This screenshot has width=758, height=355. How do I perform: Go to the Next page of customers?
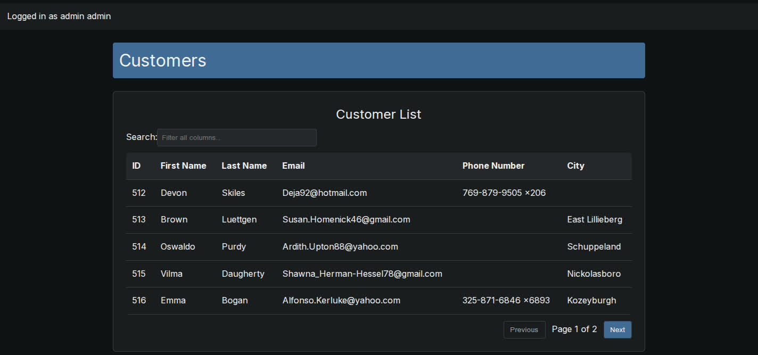coord(617,329)
